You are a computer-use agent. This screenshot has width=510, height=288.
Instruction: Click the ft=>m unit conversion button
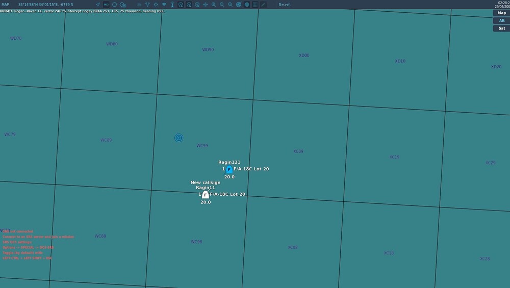tap(284, 5)
